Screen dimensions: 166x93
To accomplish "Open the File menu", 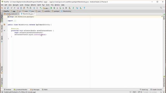I will point(2,5).
